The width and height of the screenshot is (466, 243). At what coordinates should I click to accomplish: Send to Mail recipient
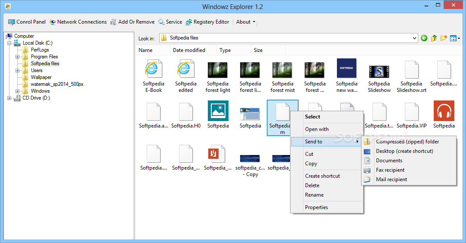pyautogui.click(x=409, y=180)
